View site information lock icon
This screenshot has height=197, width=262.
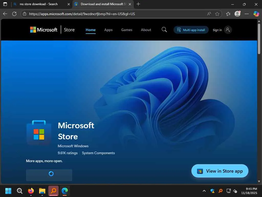pos(25,14)
